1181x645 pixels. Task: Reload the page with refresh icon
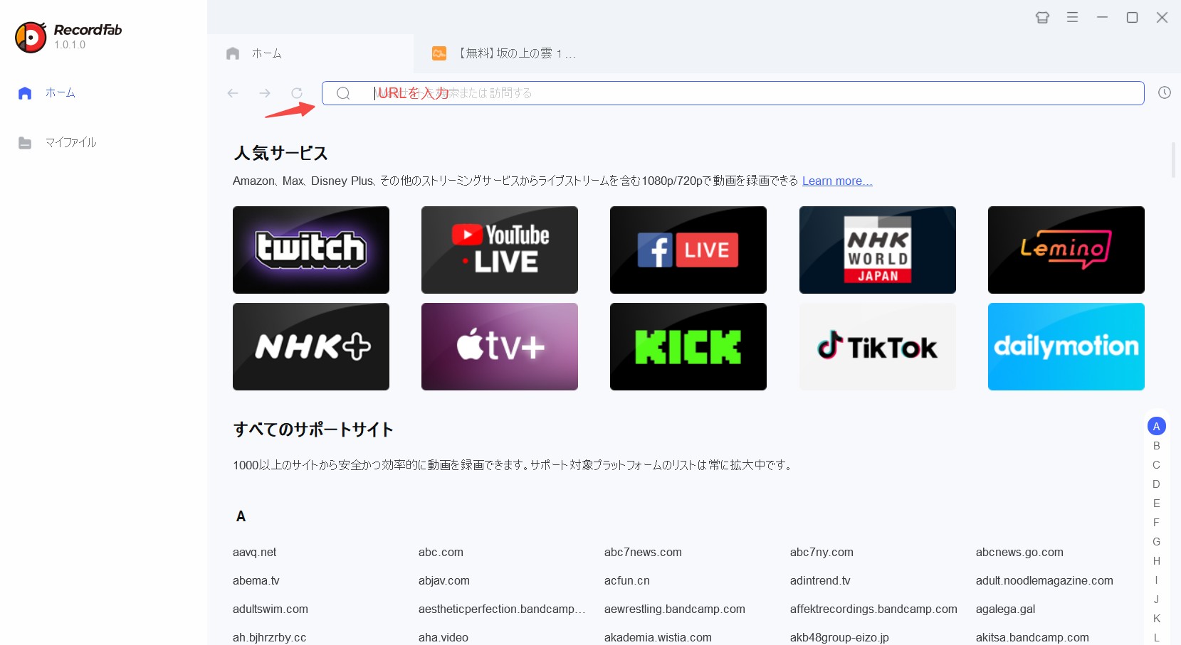[x=297, y=93]
